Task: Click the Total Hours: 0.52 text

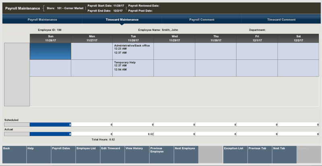Action: click(103, 139)
